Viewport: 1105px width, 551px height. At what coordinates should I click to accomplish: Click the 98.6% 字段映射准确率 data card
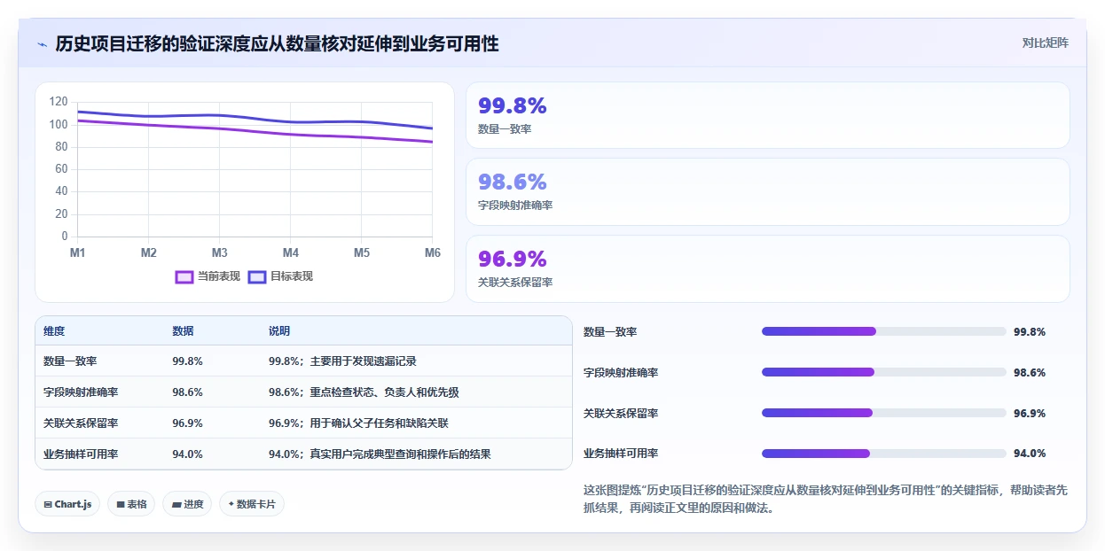pos(768,191)
